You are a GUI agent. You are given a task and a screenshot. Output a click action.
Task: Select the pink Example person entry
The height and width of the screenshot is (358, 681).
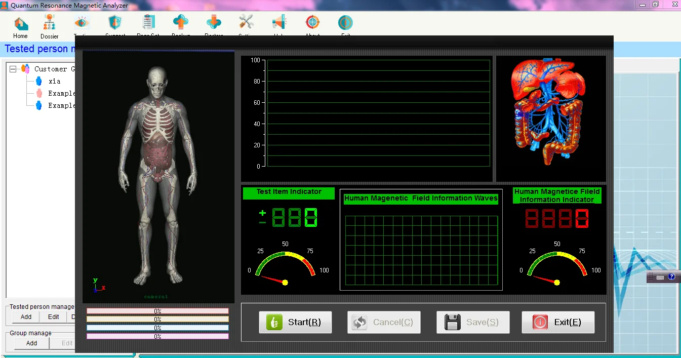[61, 93]
